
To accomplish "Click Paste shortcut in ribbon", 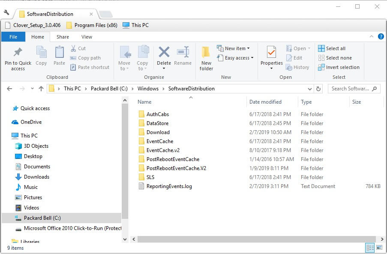I will (90, 67).
